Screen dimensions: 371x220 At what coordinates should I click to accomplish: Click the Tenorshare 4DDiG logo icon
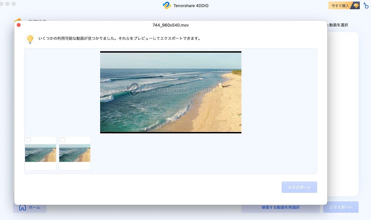pyautogui.click(x=166, y=6)
